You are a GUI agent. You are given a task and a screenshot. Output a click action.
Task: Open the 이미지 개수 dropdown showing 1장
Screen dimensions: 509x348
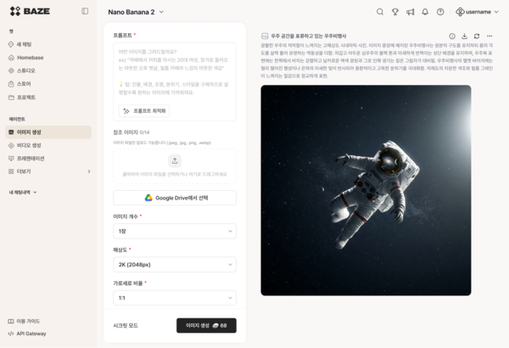click(175, 231)
